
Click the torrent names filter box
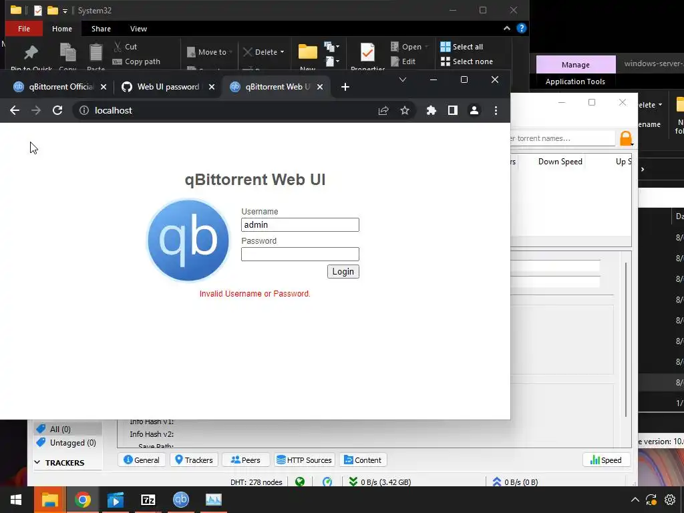point(562,138)
